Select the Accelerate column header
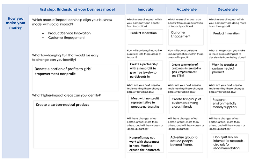The image size is (255, 164). 186,9
